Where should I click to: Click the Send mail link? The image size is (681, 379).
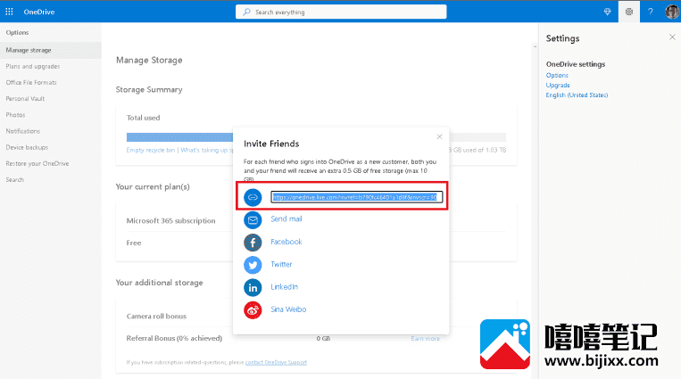tap(287, 218)
